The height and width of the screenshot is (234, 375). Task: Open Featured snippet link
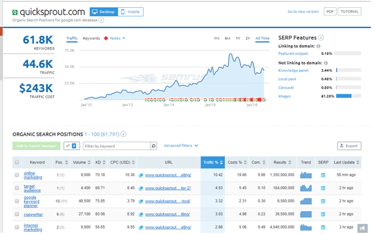tap(293, 54)
